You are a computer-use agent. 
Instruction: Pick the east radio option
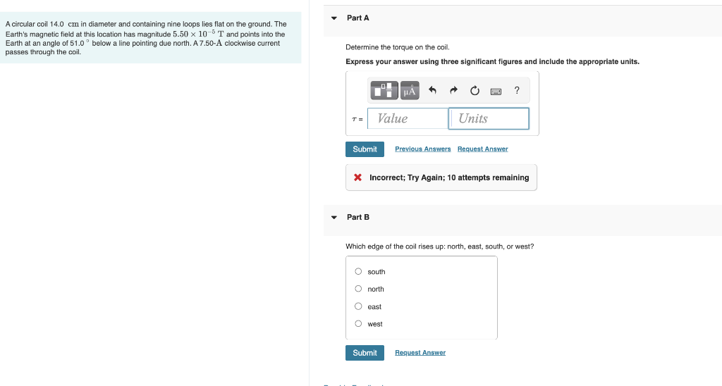pos(358,306)
